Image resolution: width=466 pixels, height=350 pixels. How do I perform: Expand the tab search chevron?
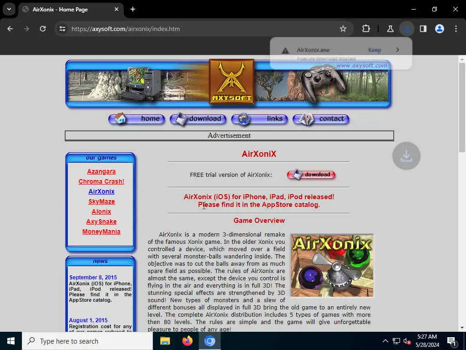tap(9, 9)
